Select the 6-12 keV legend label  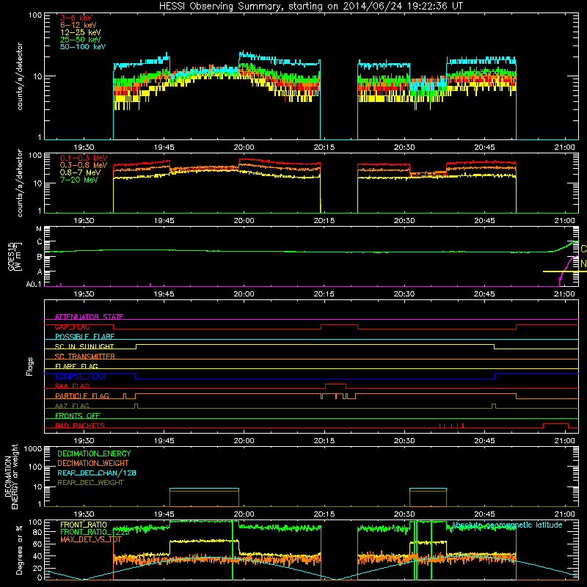[79, 25]
